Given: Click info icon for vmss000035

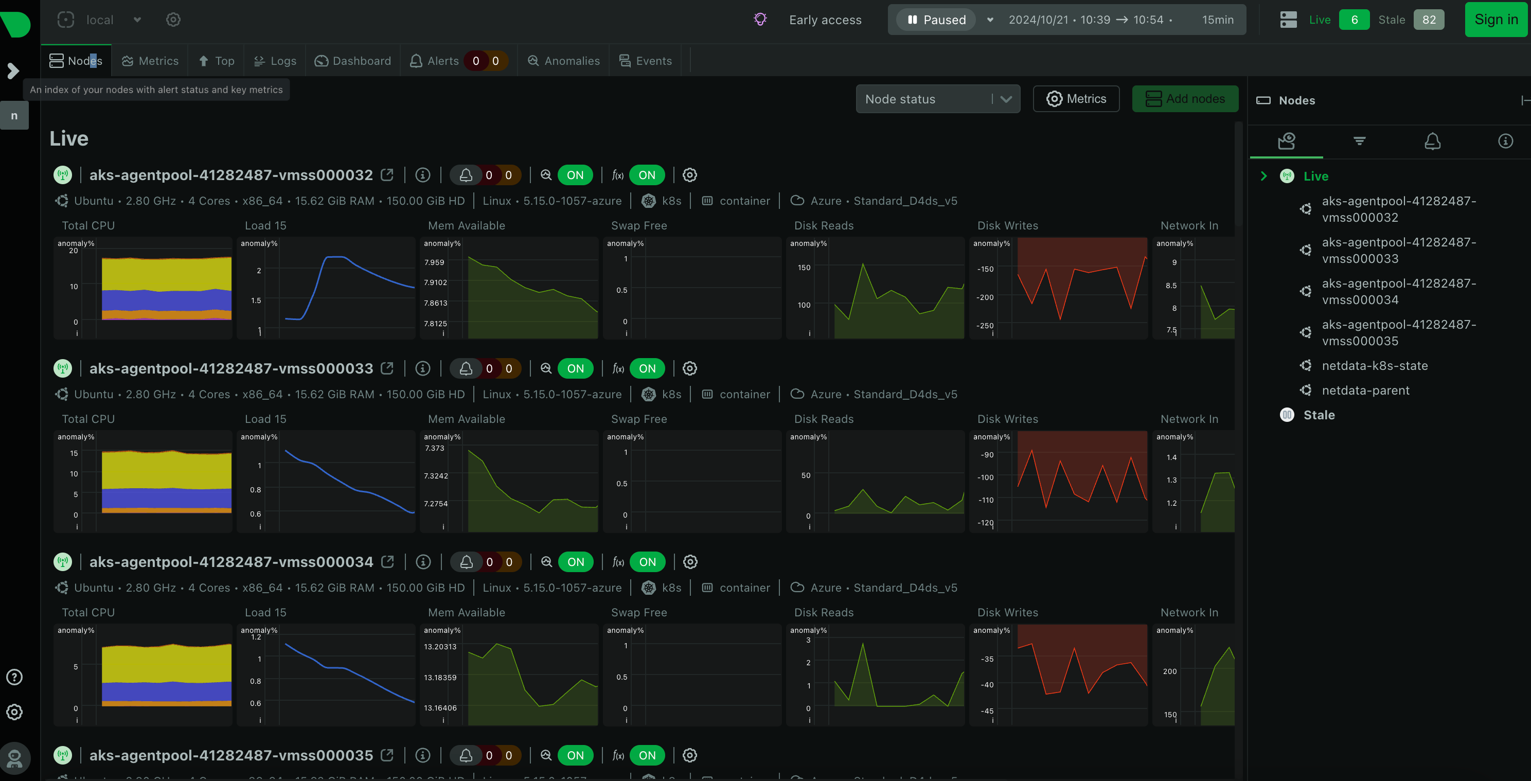Looking at the screenshot, I should click(x=422, y=755).
